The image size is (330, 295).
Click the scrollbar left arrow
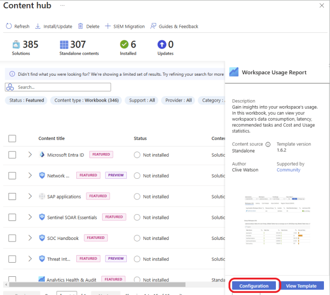(6, 285)
